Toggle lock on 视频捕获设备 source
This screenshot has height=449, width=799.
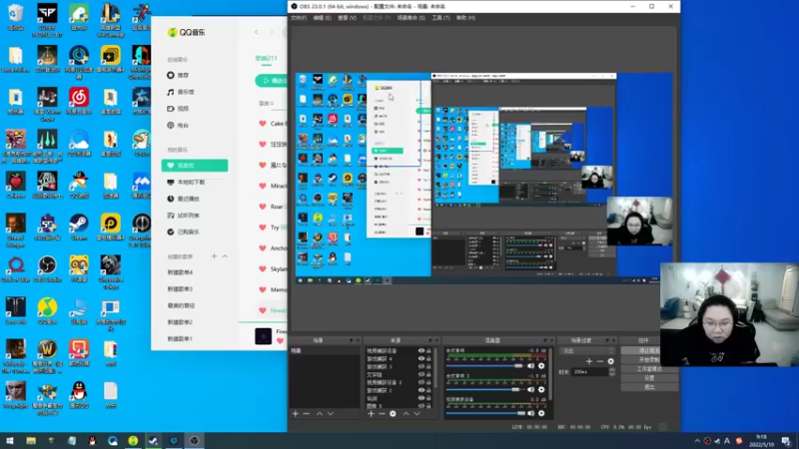[428, 351]
